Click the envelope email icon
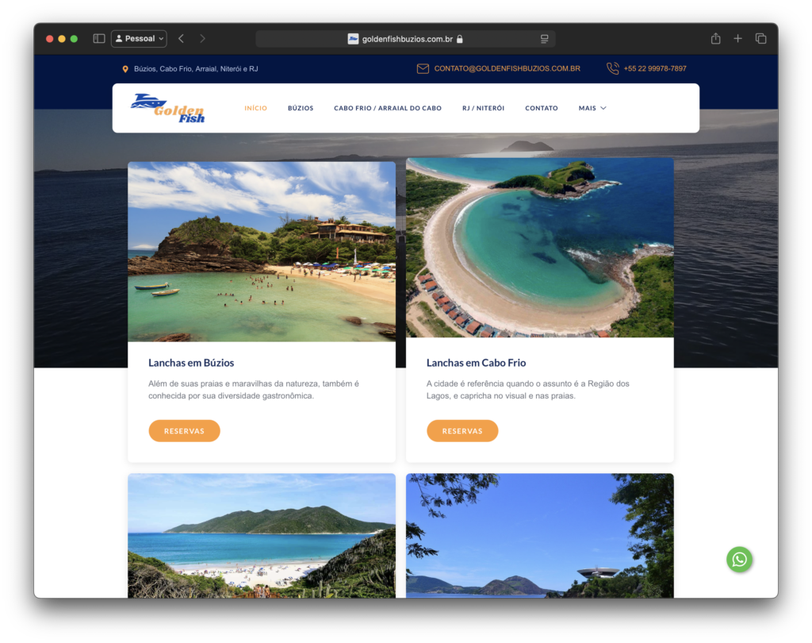The width and height of the screenshot is (812, 643). click(423, 68)
